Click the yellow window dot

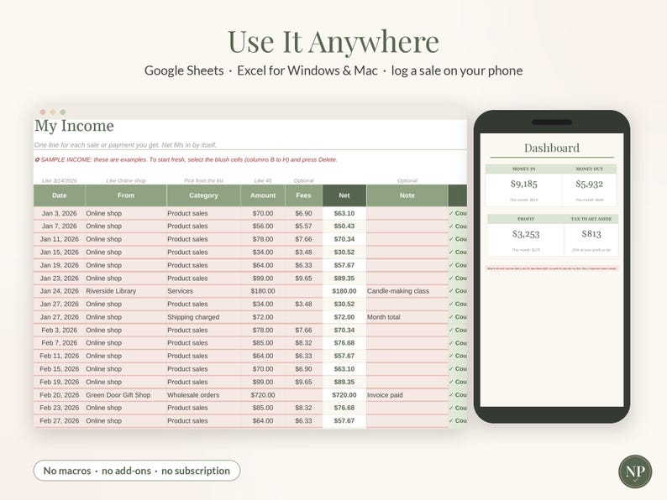point(53,112)
